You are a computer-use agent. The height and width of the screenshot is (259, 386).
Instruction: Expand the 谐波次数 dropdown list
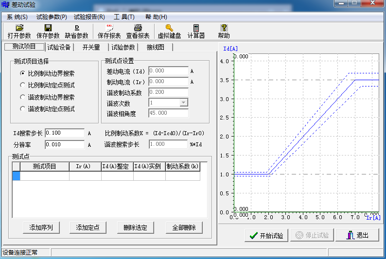click(183, 103)
